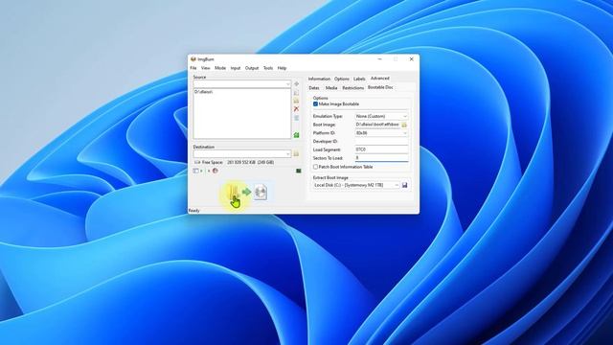Open the Tools menu
613x345 pixels.
(268, 68)
